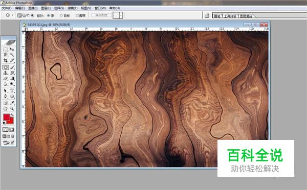Image resolution: width=307 pixels, height=190 pixels.
Task: Select the Gradient tool
Action: point(12,79)
